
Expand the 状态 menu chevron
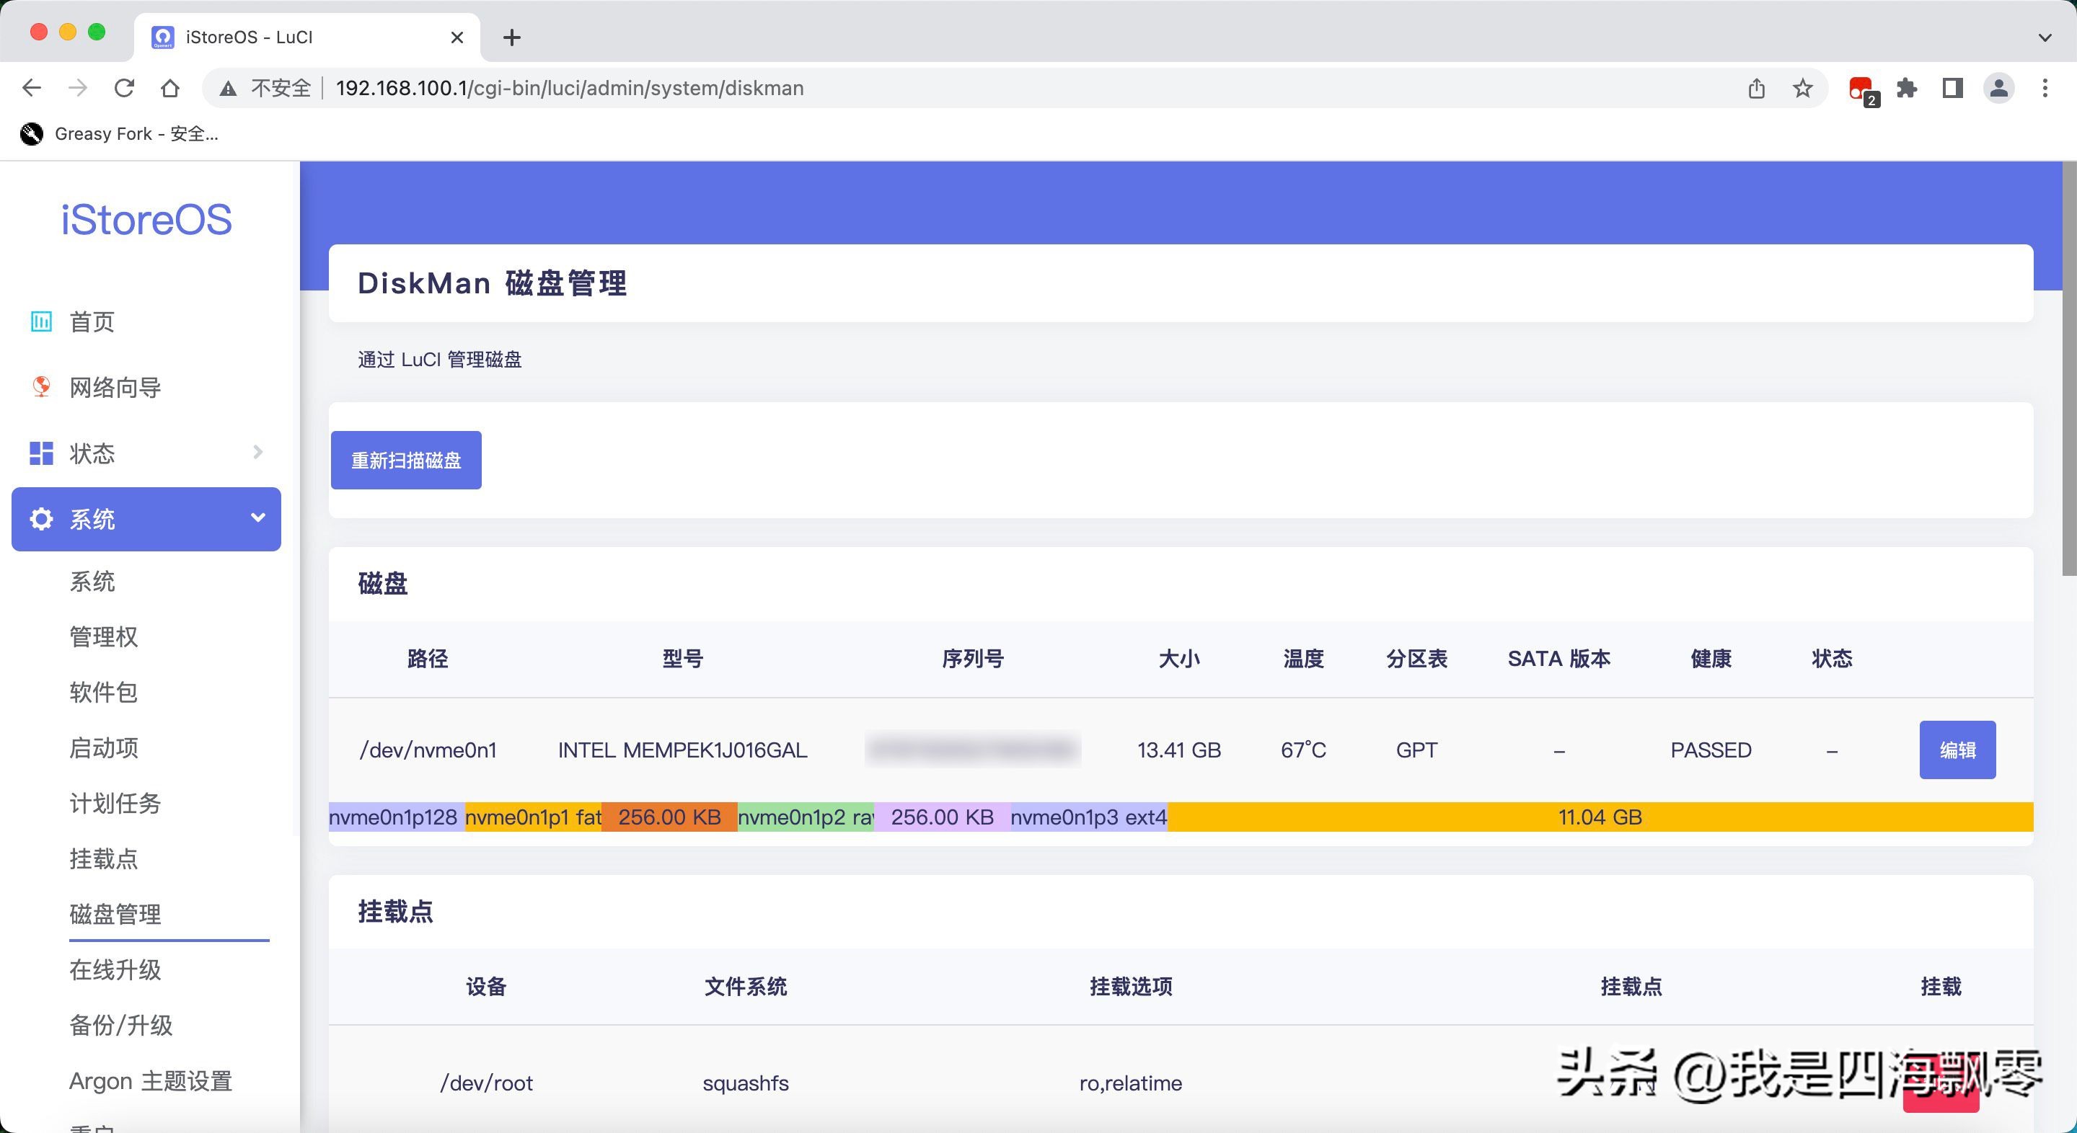pyautogui.click(x=258, y=452)
